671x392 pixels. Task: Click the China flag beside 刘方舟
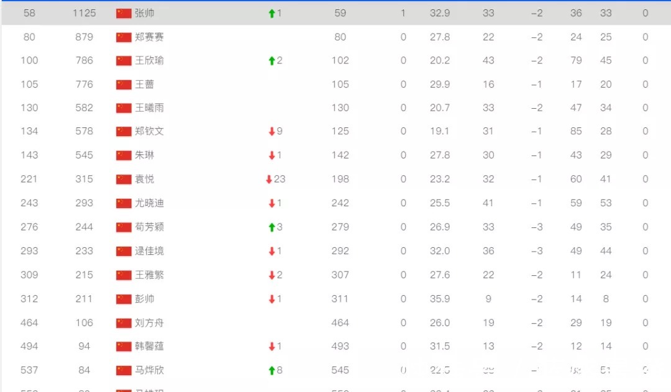click(x=124, y=323)
